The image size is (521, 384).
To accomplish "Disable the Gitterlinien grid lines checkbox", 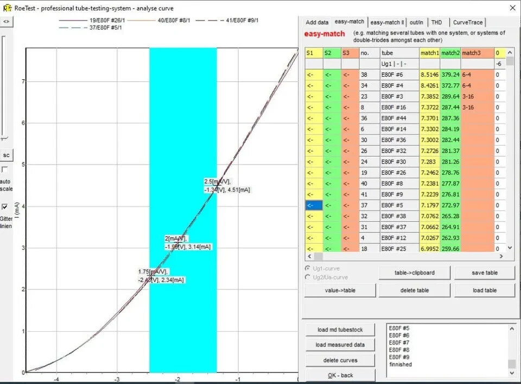I will pyautogui.click(x=4, y=207).
